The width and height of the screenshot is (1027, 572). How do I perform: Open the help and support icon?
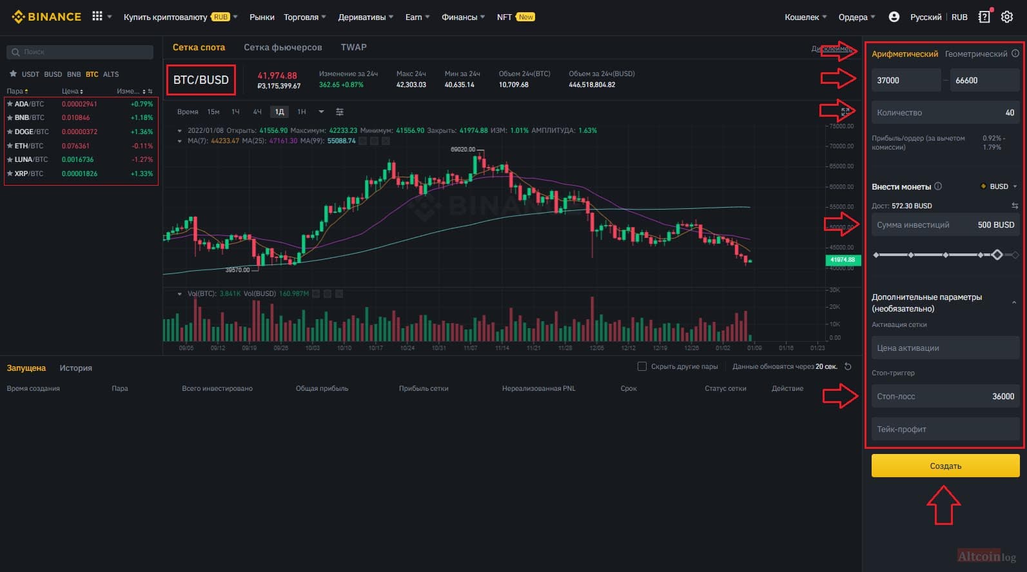984,17
